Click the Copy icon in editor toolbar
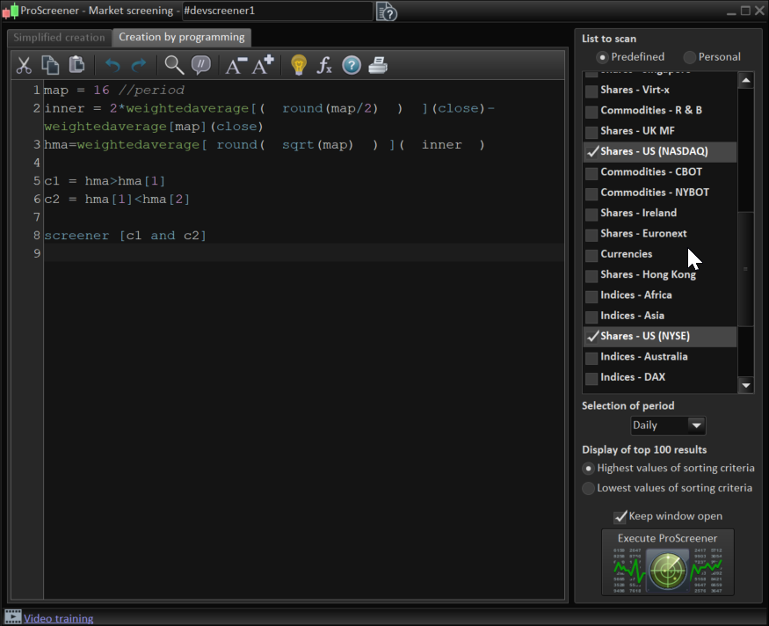Viewport: 769px width, 626px height. [x=51, y=65]
